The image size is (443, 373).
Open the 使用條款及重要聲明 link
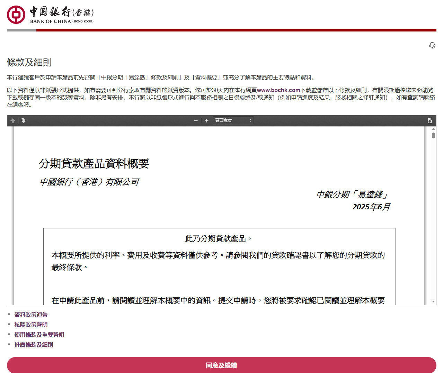pyautogui.click(x=39, y=335)
